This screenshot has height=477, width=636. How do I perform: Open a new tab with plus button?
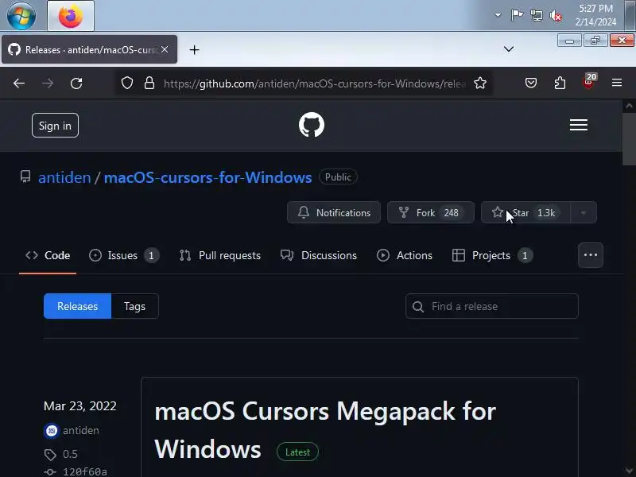coord(194,50)
